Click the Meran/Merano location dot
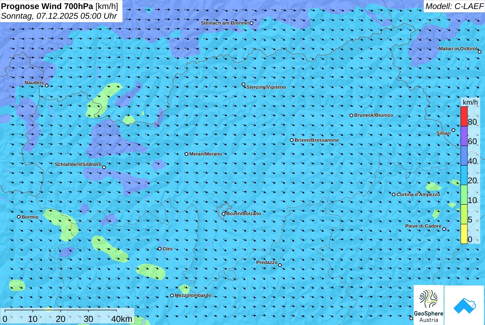Screen dimensions: 485x325 (x=186, y=154)
